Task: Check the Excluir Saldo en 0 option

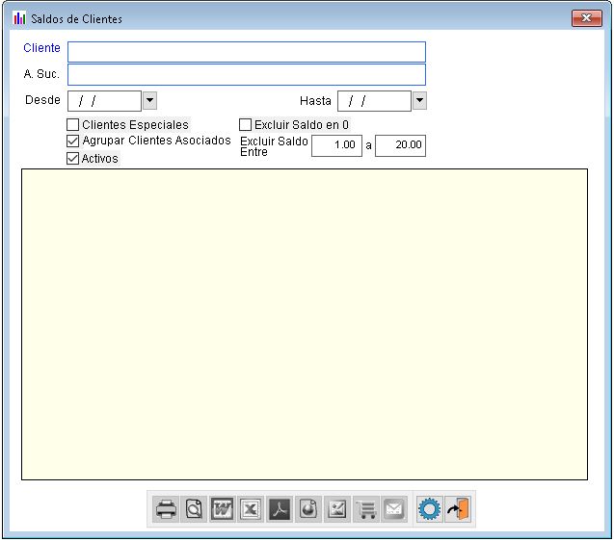Action: (x=245, y=124)
